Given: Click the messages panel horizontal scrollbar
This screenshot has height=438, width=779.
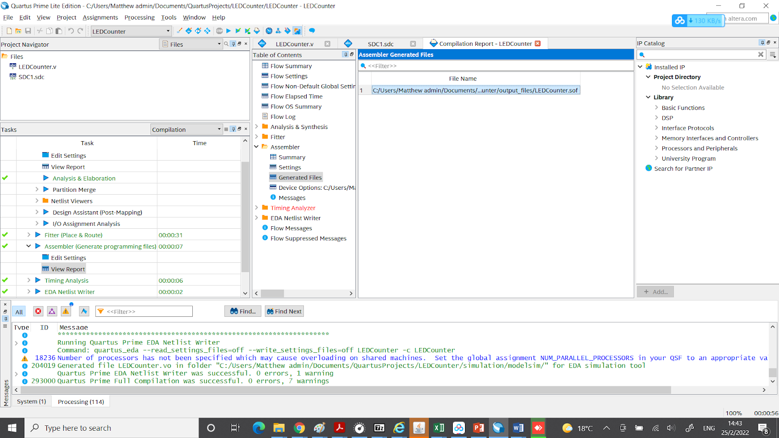Looking at the screenshot, I should point(346,390).
